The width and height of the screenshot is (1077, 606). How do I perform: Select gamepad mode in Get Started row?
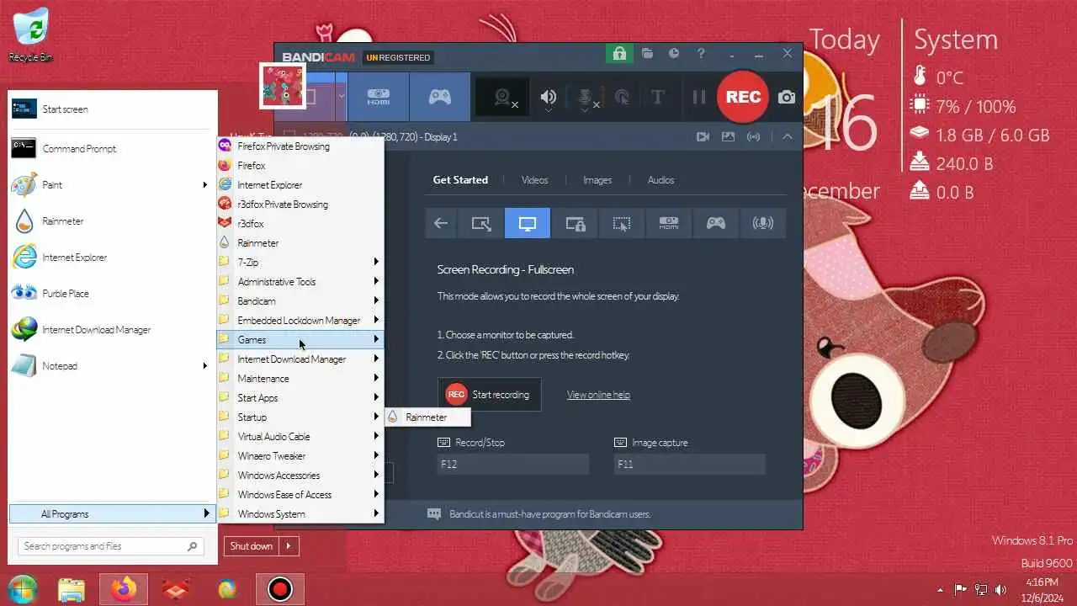point(716,223)
